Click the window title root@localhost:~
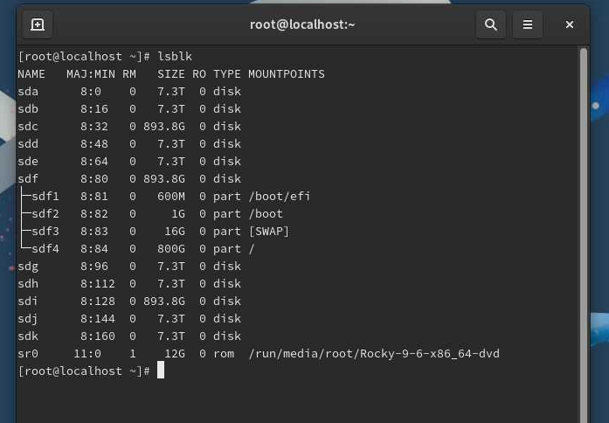The height and width of the screenshot is (423, 609). coord(302,24)
